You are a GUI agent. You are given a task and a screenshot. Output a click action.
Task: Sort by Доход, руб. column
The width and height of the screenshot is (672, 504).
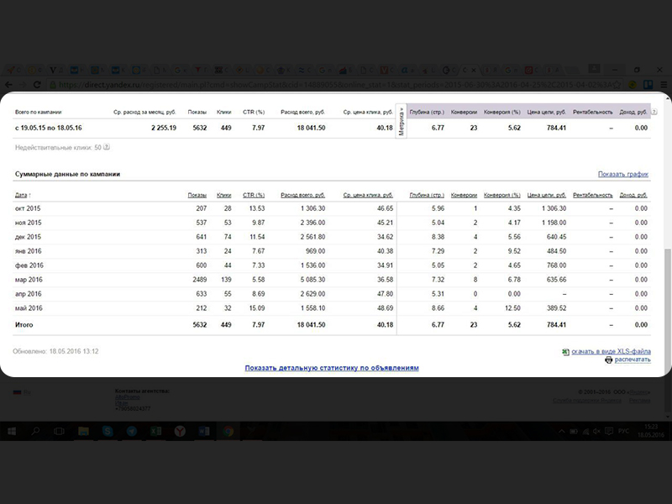click(x=633, y=195)
